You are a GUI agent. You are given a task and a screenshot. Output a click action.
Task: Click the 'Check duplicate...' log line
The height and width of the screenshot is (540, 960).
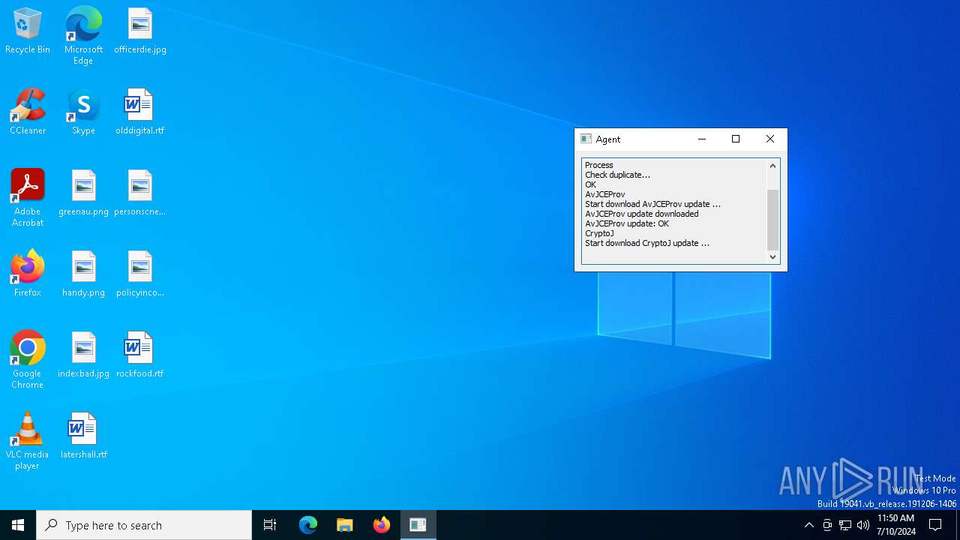pyautogui.click(x=617, y=175)
